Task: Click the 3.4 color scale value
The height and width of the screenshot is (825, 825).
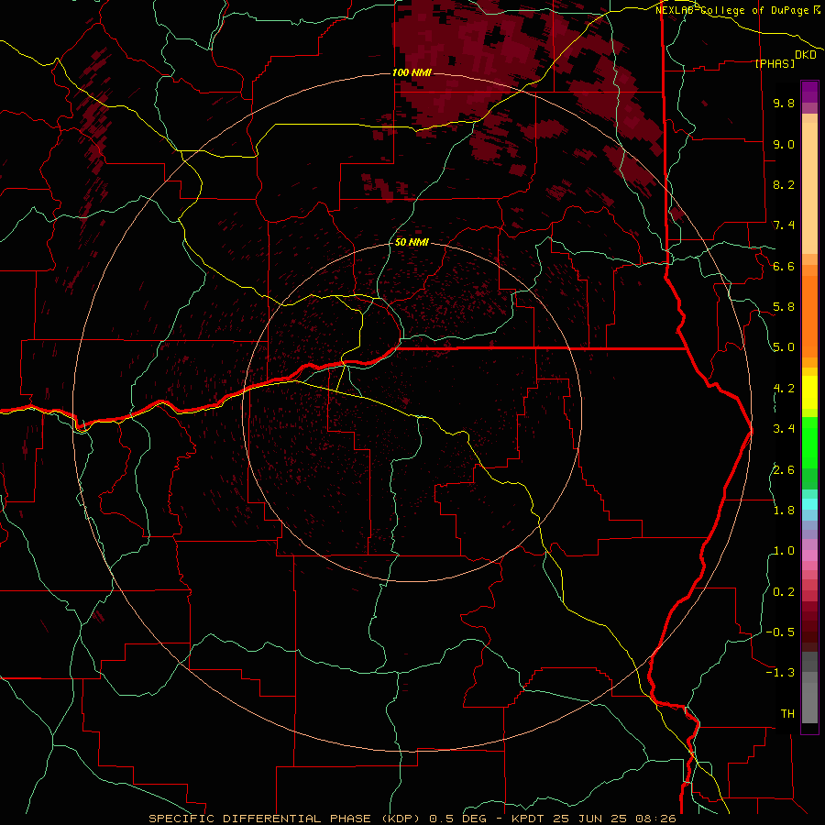Action: coord(784,429)
